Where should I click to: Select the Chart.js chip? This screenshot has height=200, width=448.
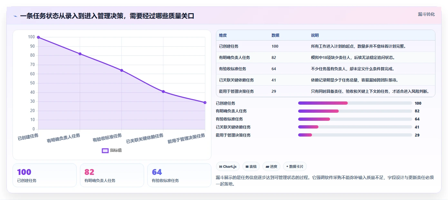point(228,167)
